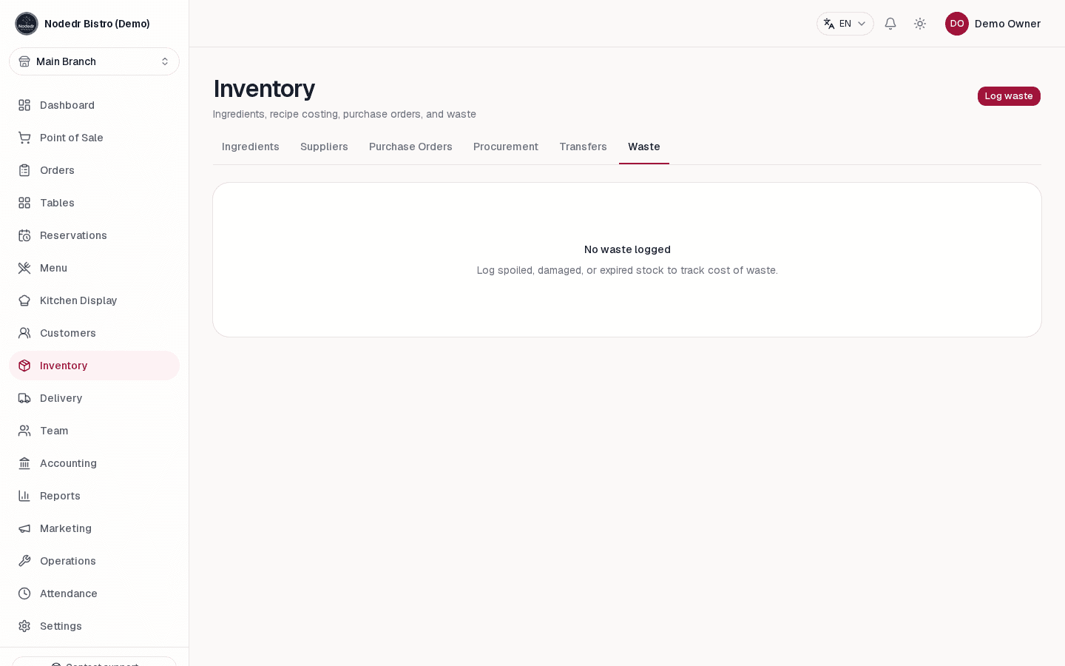Click the Point of Sale cart icon
1065x666 pixels.
click(x=24, y=138)
